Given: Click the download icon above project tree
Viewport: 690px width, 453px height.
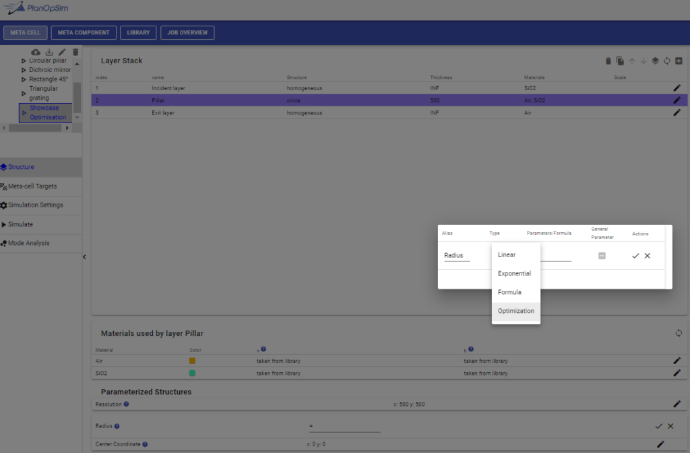Looking at the screenshot, I should click(49, 53).
